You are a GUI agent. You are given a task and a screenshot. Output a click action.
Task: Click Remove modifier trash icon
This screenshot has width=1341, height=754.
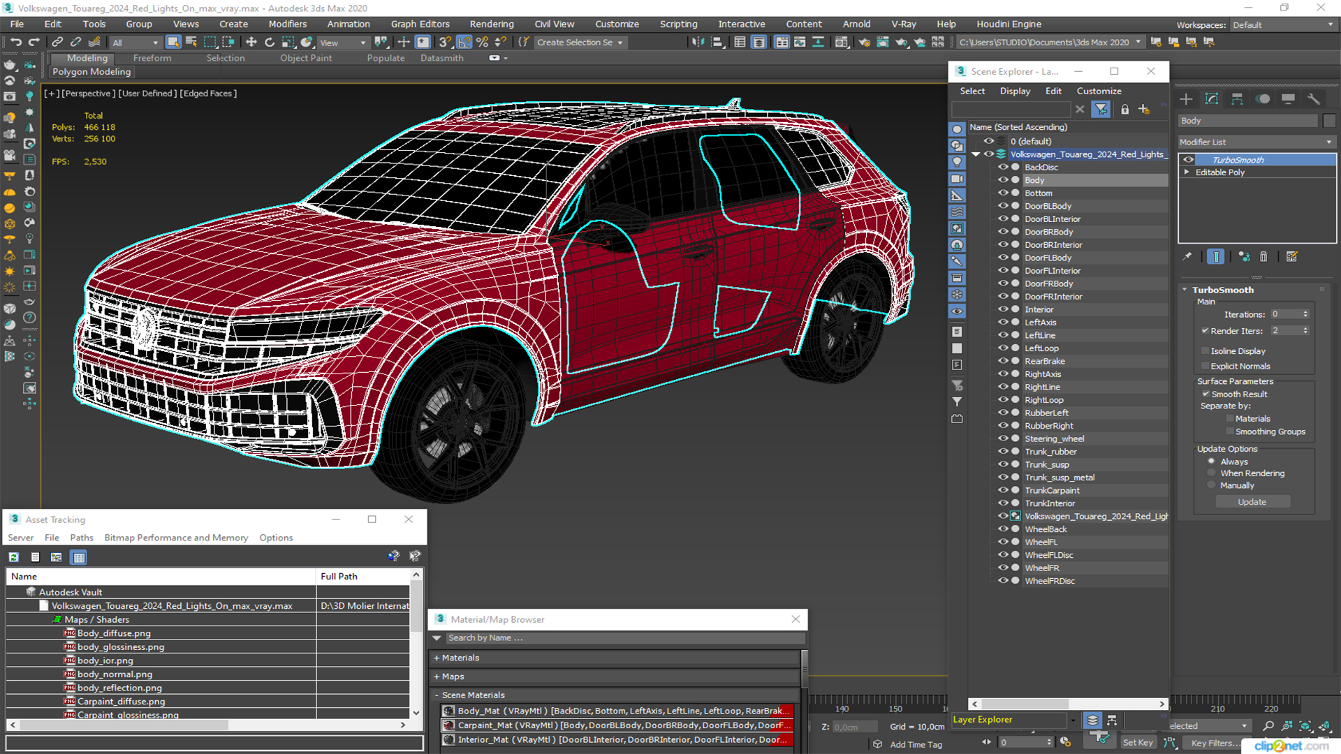(x=1263, y=257)
